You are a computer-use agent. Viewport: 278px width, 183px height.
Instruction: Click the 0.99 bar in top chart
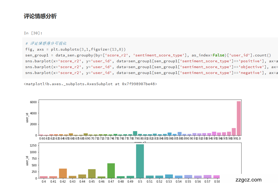point(234,132)
